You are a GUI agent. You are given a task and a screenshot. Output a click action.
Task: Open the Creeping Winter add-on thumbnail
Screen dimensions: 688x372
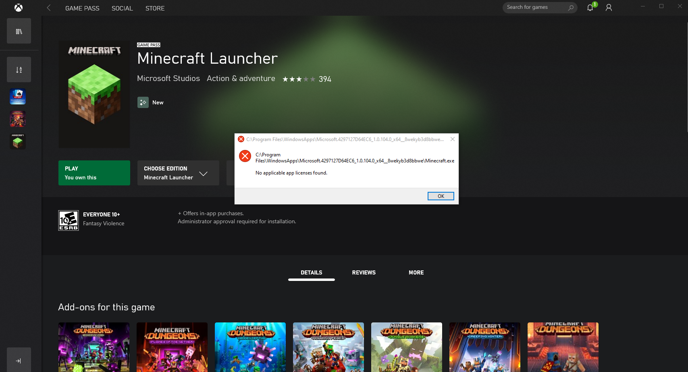coord(485,347)
